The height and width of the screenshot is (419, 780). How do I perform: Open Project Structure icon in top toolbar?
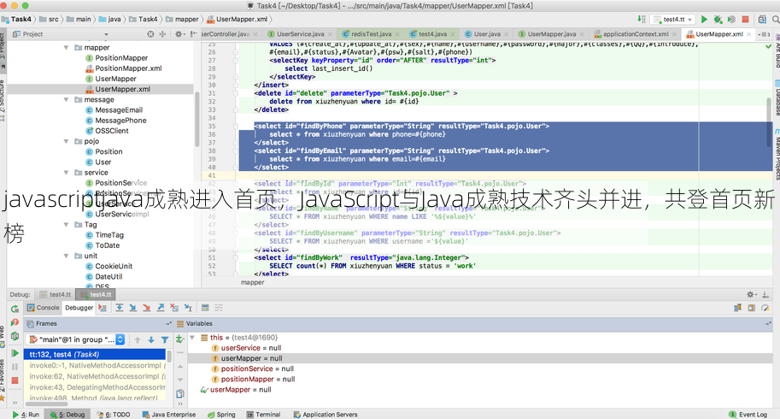click(762, 20)
